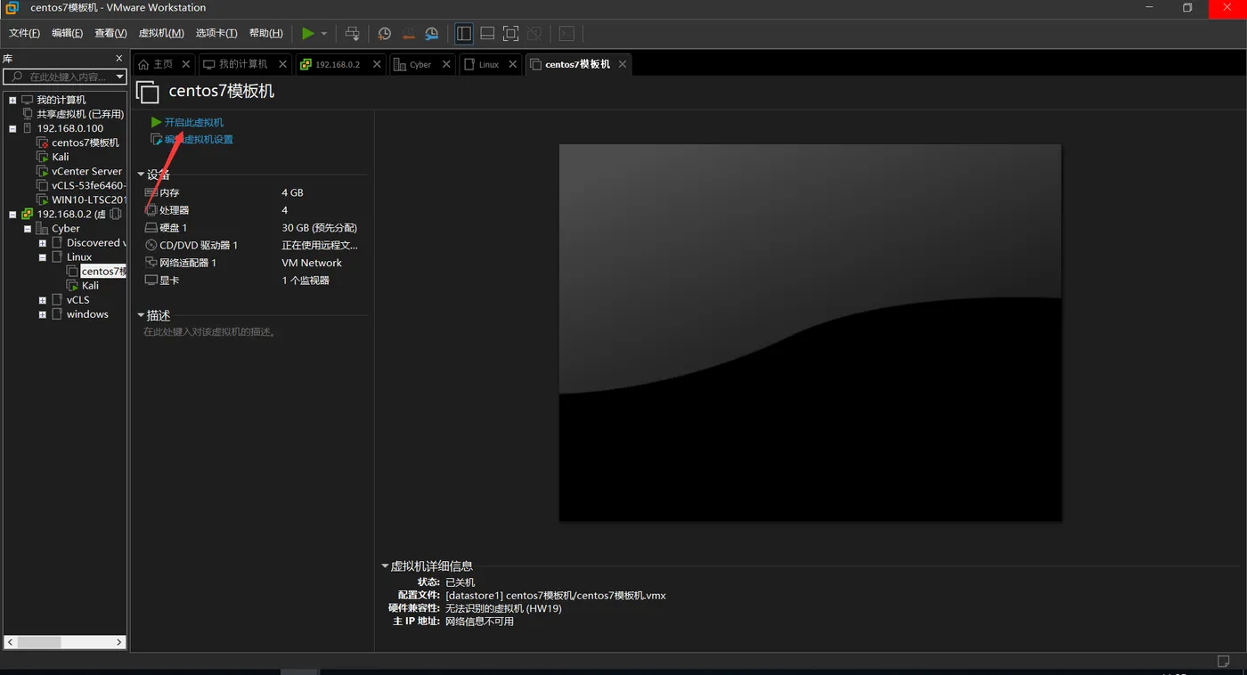Click the send Ctrl+Alt+Del toolbar icon

click(x=353, y=34)
